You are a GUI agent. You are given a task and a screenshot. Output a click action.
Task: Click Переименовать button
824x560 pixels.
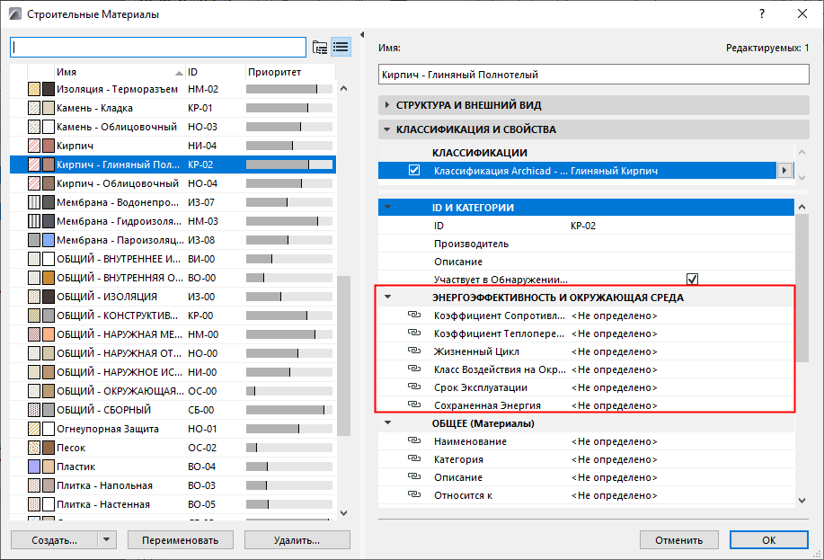pos(181,540)
